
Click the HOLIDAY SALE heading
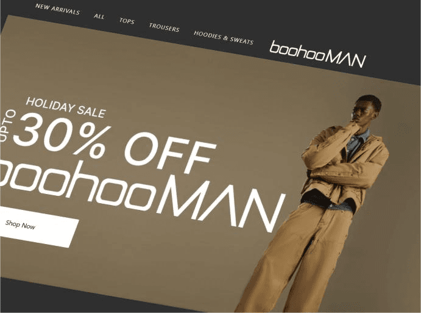click(x=66, y=107)
